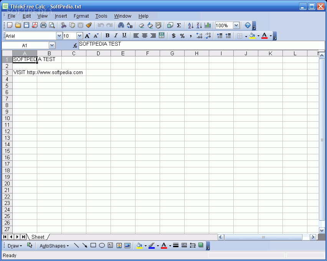Create a new spreadsheet document
This screenshot has height=261, width=327.
tap(10, 25)
